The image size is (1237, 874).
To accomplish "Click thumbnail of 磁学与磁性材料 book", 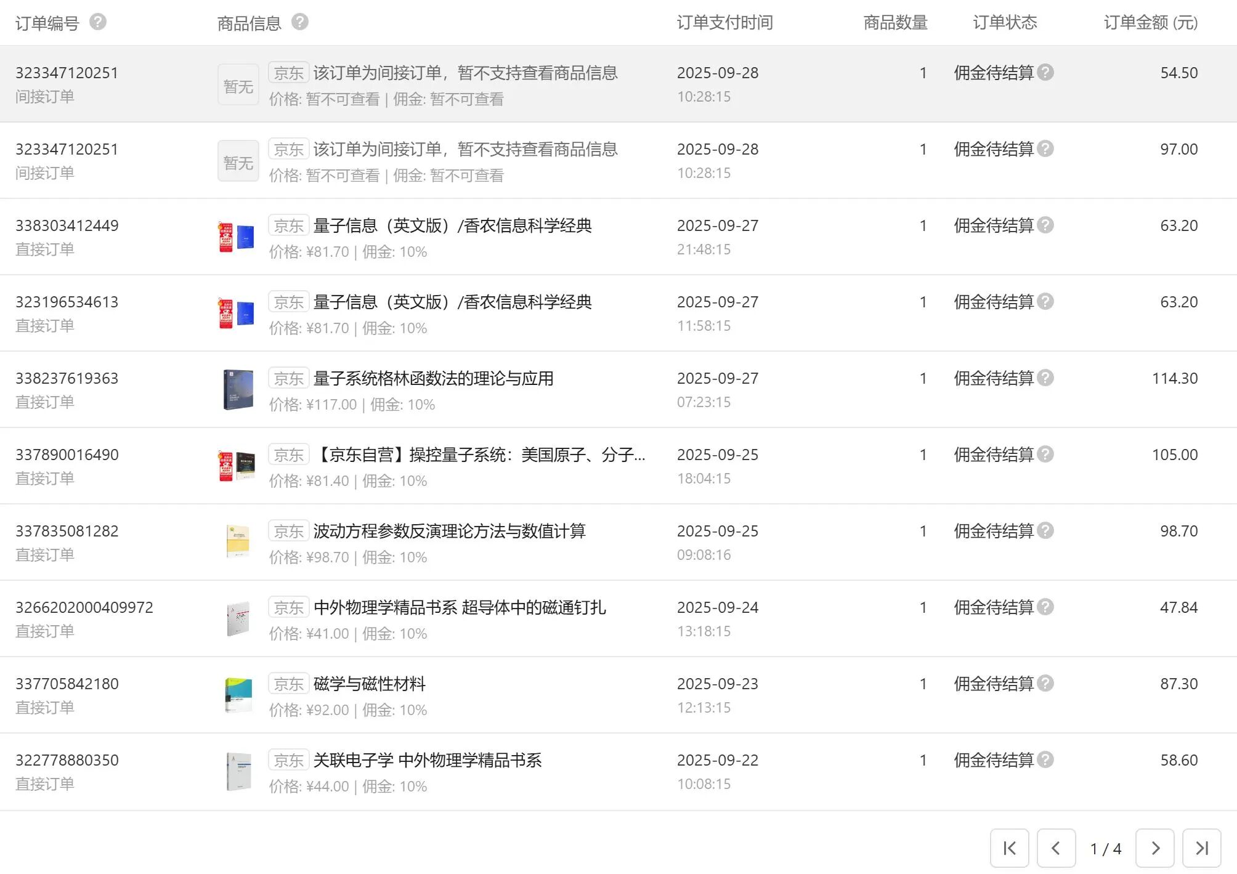I will [238, 695].
